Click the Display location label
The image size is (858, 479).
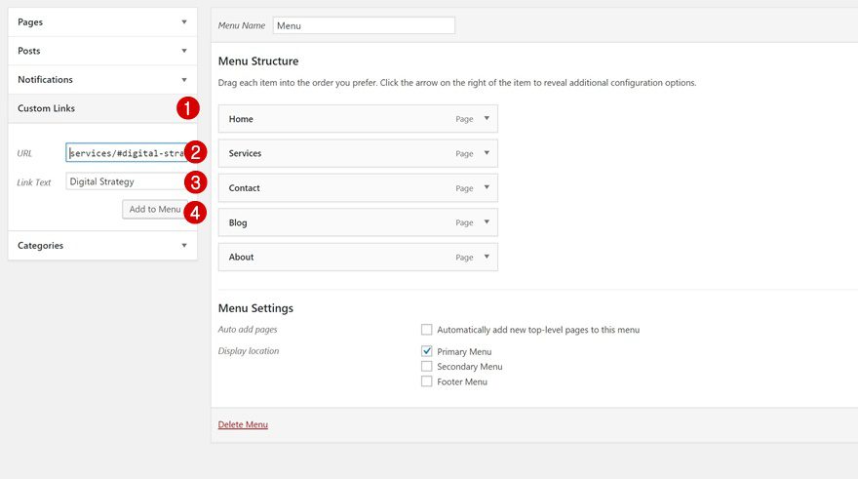pos(249,351)
